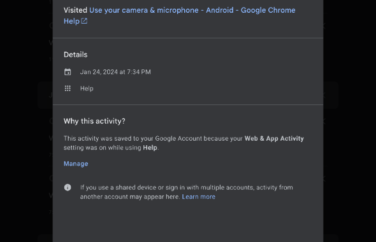376x242 pixels.
Task: Click 'This activity was saved' explanation paragraph
Action: coord(184,143)
